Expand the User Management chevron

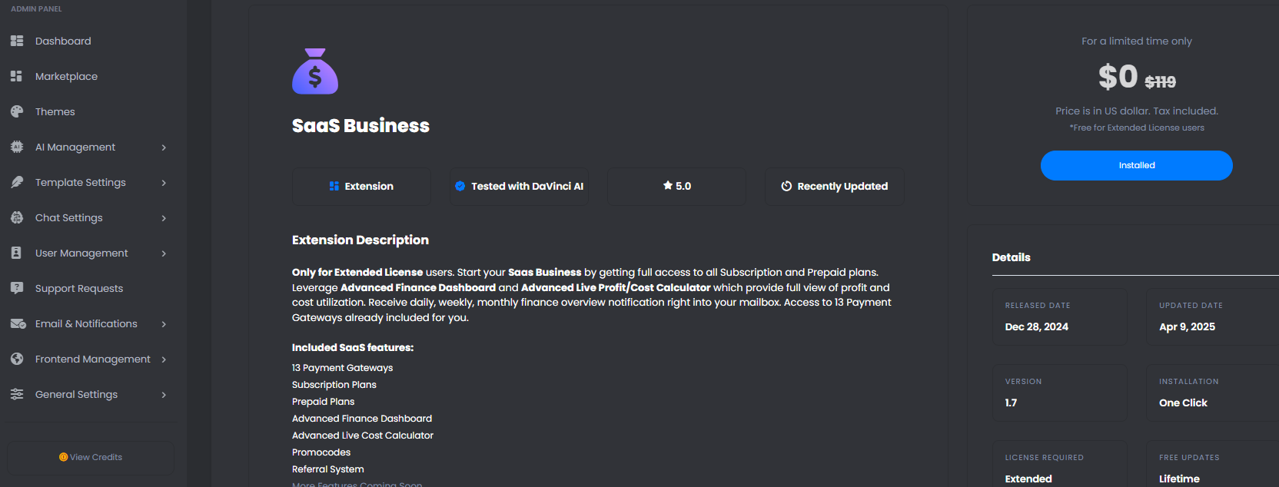pyautogui.click(x=164, y=253)
